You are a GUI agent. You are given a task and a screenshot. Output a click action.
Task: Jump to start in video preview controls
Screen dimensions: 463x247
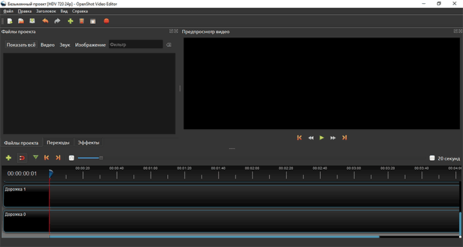coord(300,138)
